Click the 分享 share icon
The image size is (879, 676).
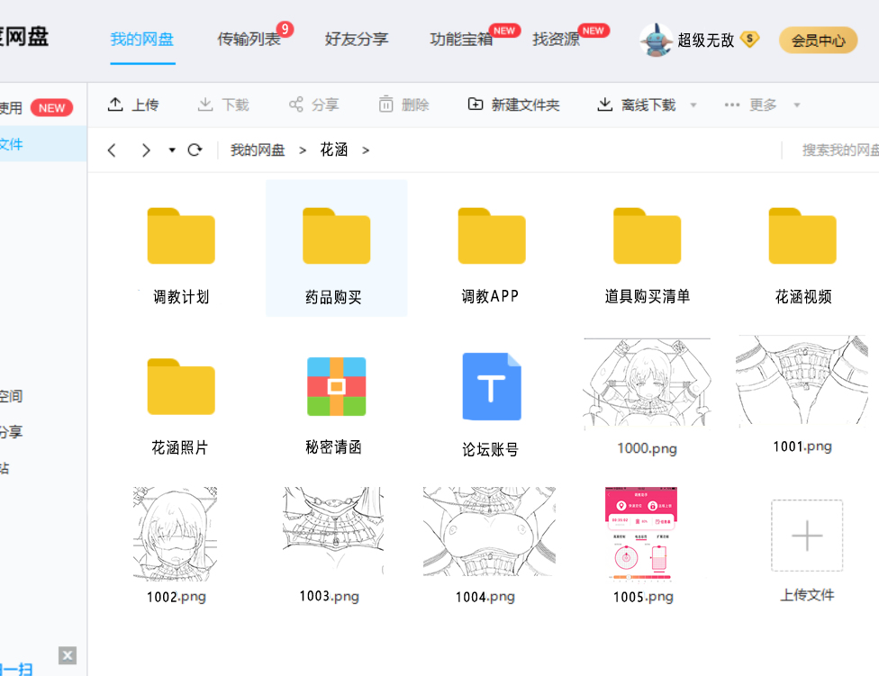(295, 104)
